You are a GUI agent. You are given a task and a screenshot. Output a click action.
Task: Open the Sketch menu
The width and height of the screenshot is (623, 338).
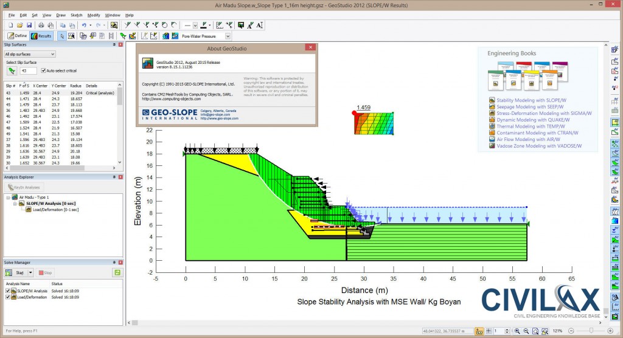click(76, 15)
